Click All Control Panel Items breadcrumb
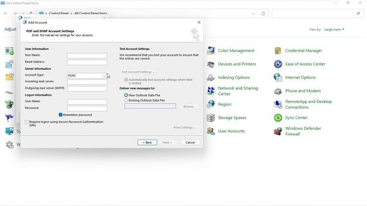 91,14
